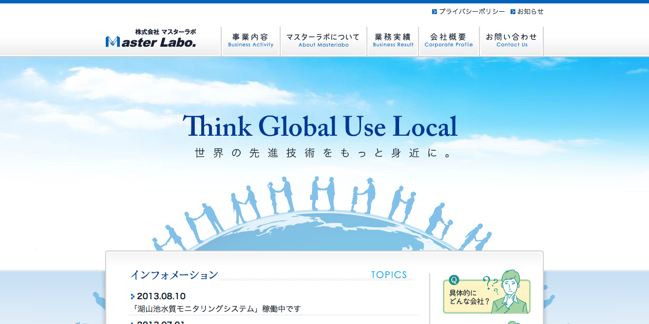Click the bullet icon beside 2013.08.10

[x=133, y=296]
